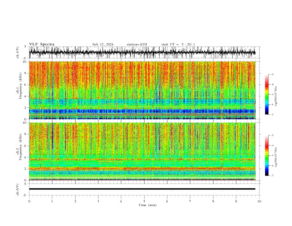Click the flat ch.3 voltage trace
Screen dimensions: 292x226
(142, 189)
